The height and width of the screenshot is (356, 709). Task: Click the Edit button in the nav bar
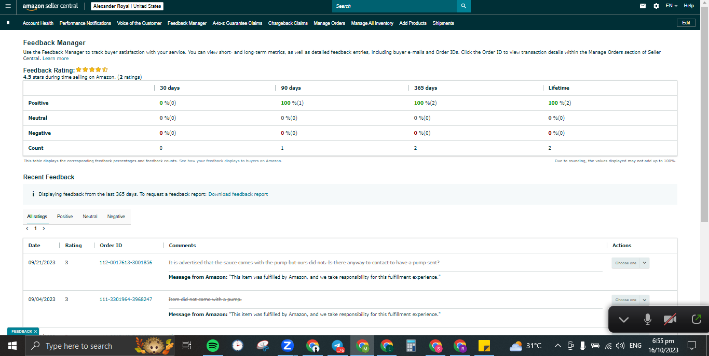pos(686,23)
